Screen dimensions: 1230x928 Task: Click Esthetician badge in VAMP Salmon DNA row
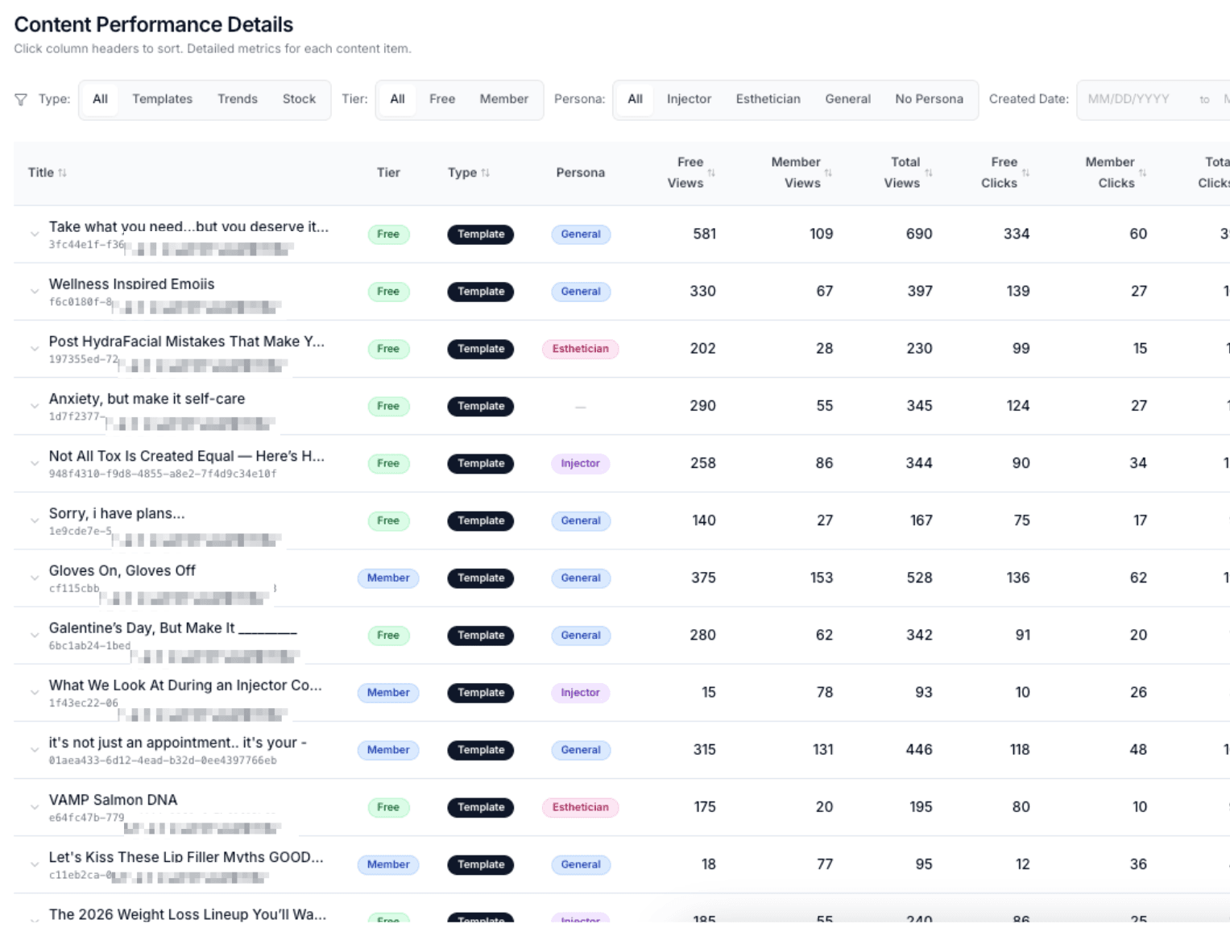click(x=580, y=807)
